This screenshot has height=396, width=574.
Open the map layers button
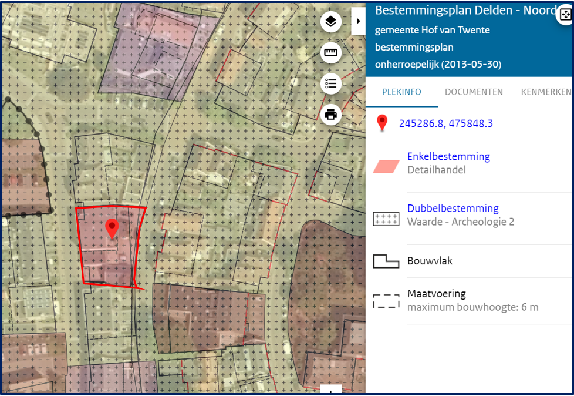[331, 22]
